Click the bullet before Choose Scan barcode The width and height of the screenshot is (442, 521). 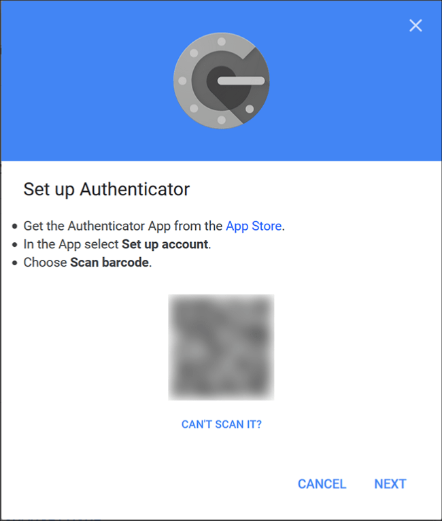(14, 263)
